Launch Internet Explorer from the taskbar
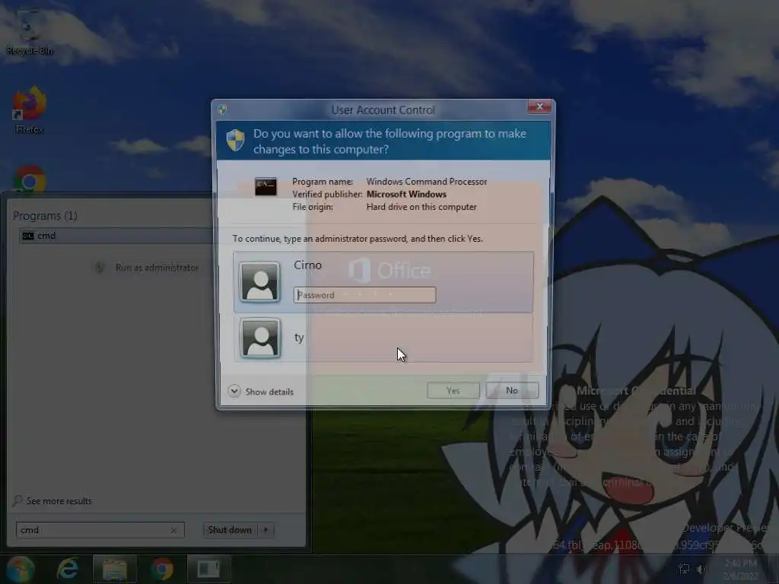This screenshot has height=584, width=779. 68,569
